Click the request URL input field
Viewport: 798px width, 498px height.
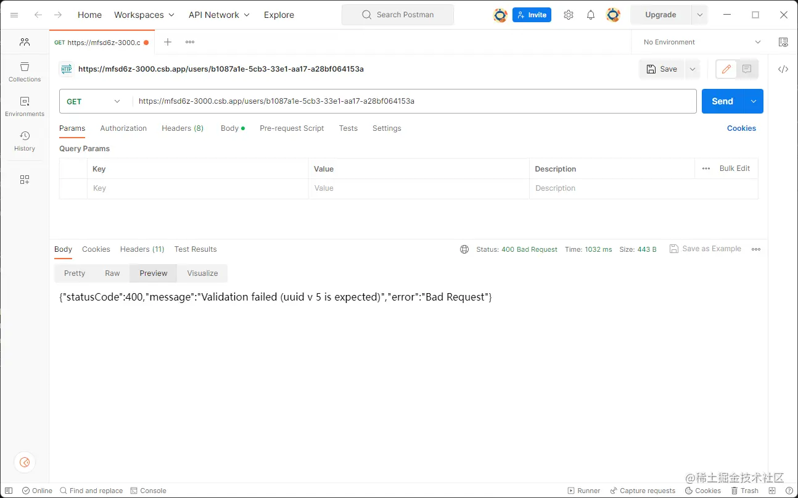point(414,101)
